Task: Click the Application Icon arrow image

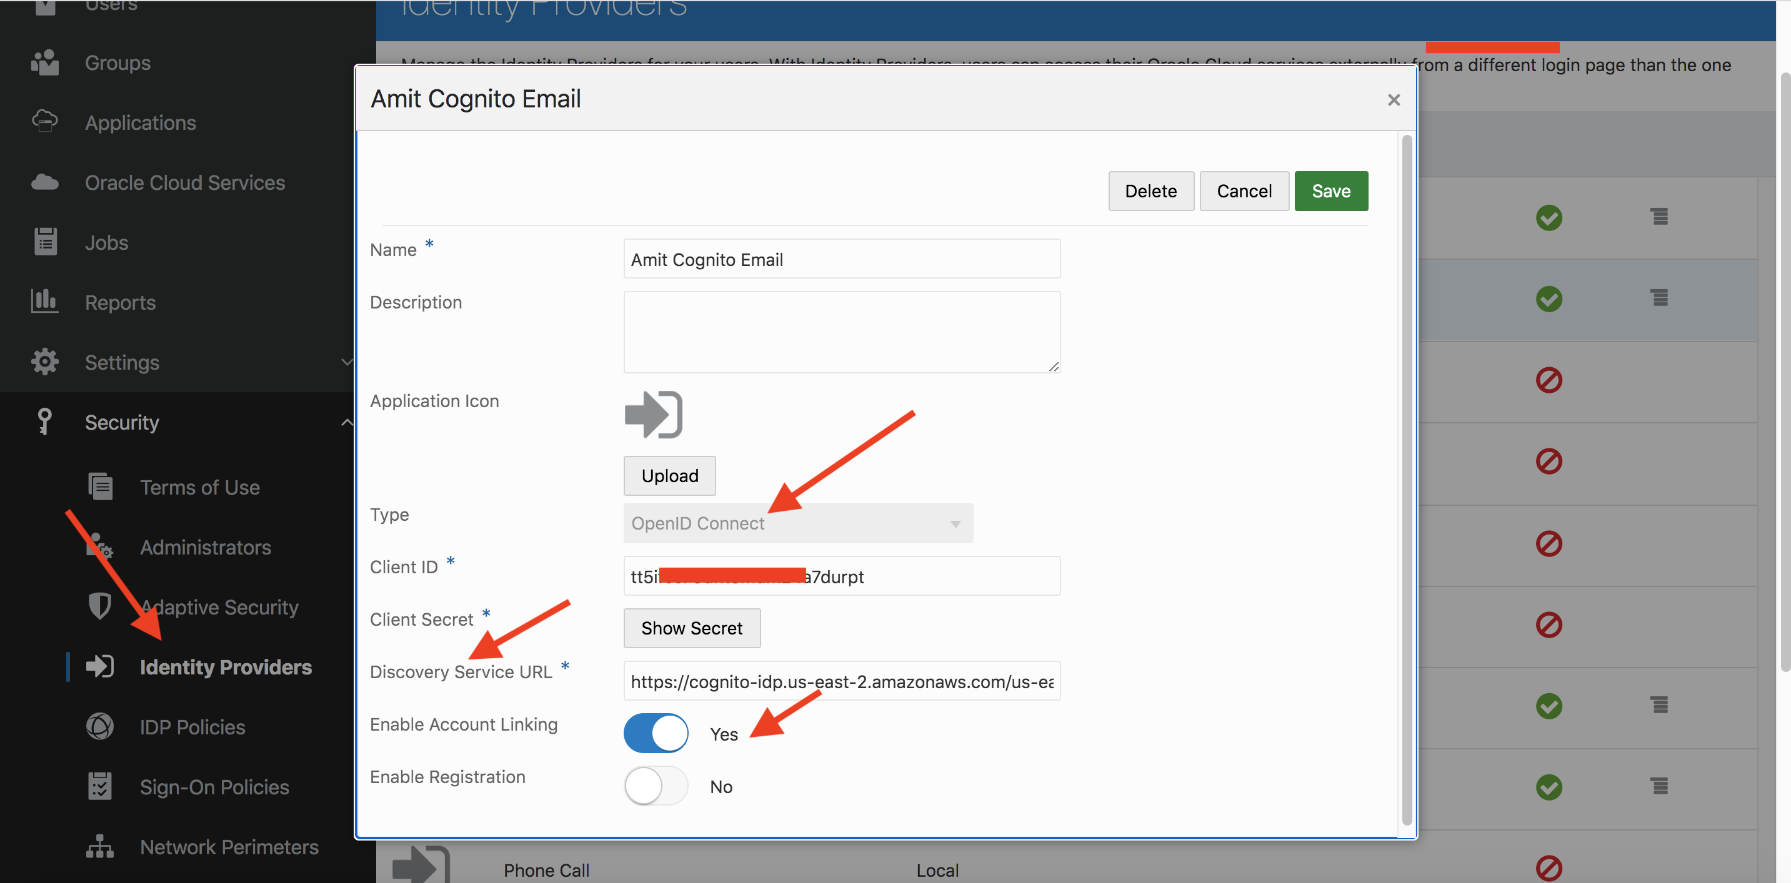Action: pos(653,415)
